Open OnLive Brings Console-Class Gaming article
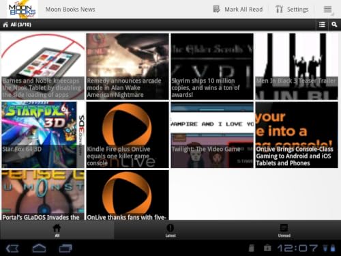This screenshot has width=341, height=256. [297, 134]
